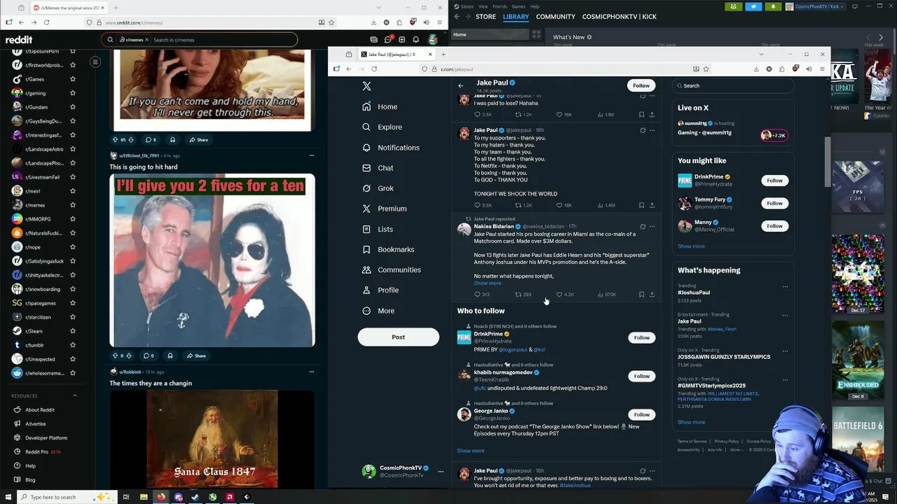Click the Windows Start button

pyautogui.click(x=9, y=497)
